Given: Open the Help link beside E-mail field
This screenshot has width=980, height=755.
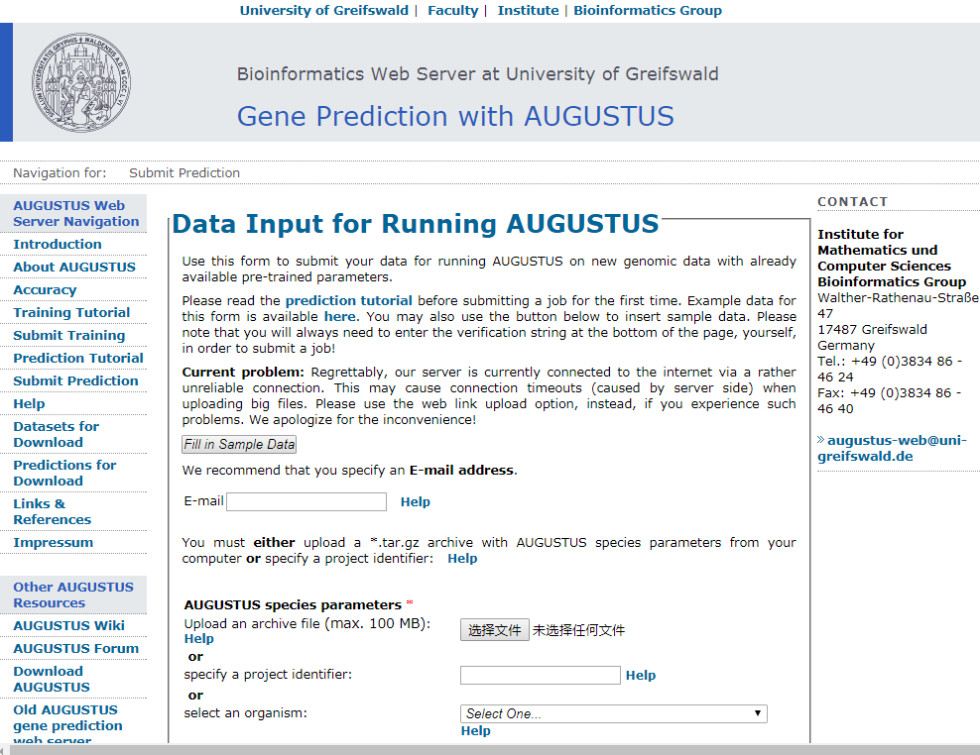Looking at the screenshot, I should (x=415, y=501).
